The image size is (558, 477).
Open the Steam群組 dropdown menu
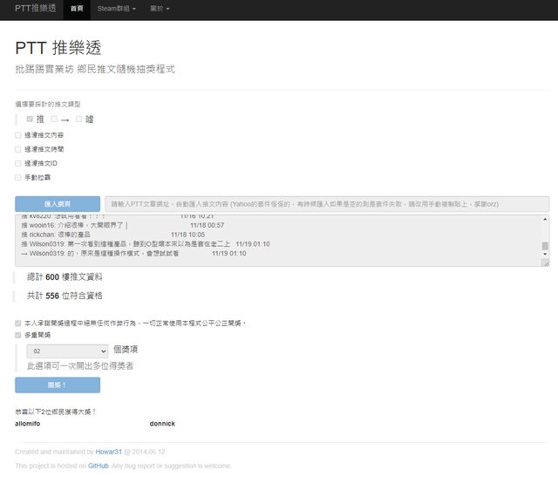click(116, 9)
